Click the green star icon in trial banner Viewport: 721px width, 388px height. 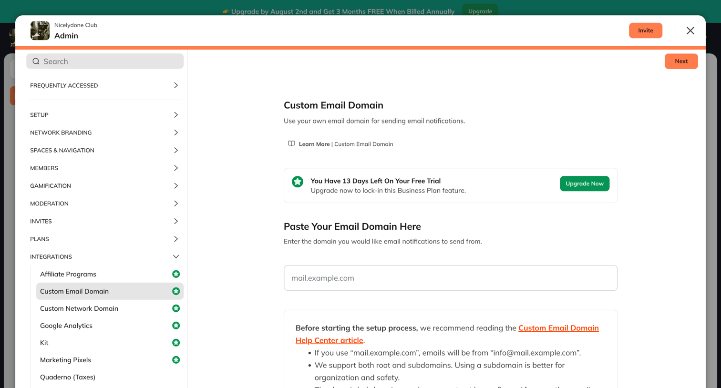pyautogui.click(x=298, y=182)
